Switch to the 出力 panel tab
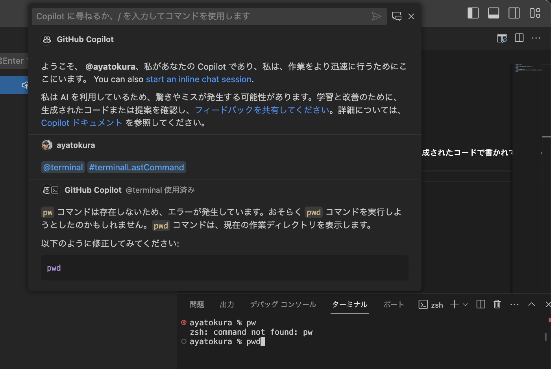The height and width of the screenshot is (369, 551). [227, 304]
